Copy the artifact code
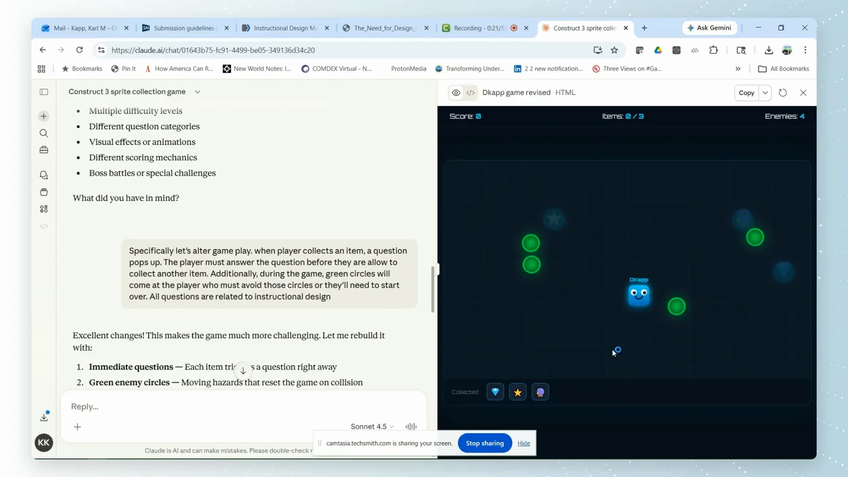Image resolution: width=848 pixels, height=477 pixels. 746,93
